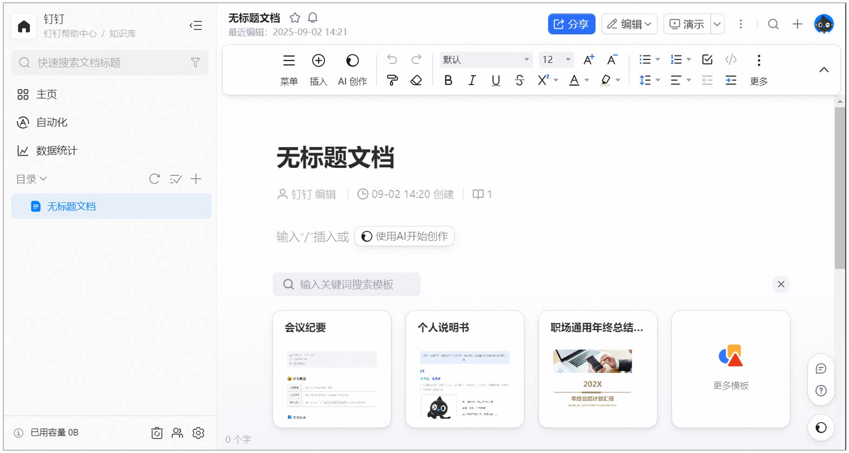The width and height of the screenshot is (849, 453).
Task: Open the 编辑 mode dropdown
Action: click(629, 24)
